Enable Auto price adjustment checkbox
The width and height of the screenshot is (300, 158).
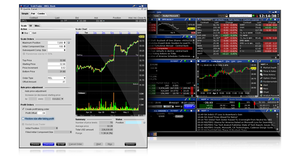[23, 91]
